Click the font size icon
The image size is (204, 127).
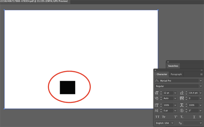pyautogui.click(x=156, y=93)
